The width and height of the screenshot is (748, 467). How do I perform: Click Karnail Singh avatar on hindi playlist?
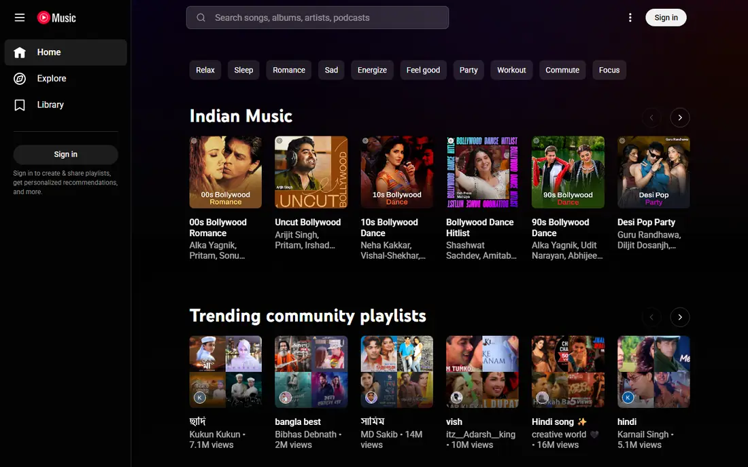point(628,397)
